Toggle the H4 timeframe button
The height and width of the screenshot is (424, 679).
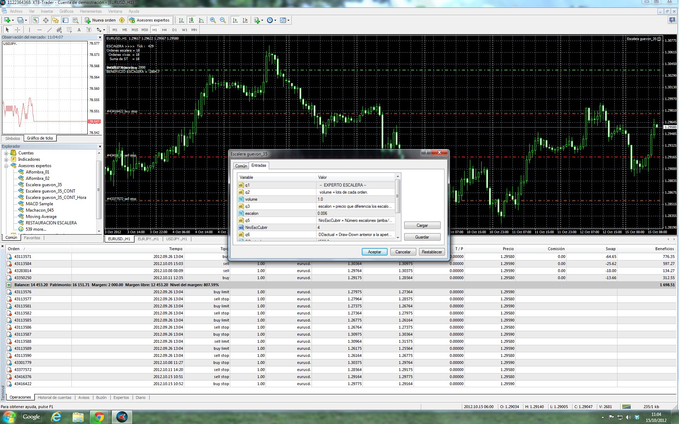click(x=164, y=30)
